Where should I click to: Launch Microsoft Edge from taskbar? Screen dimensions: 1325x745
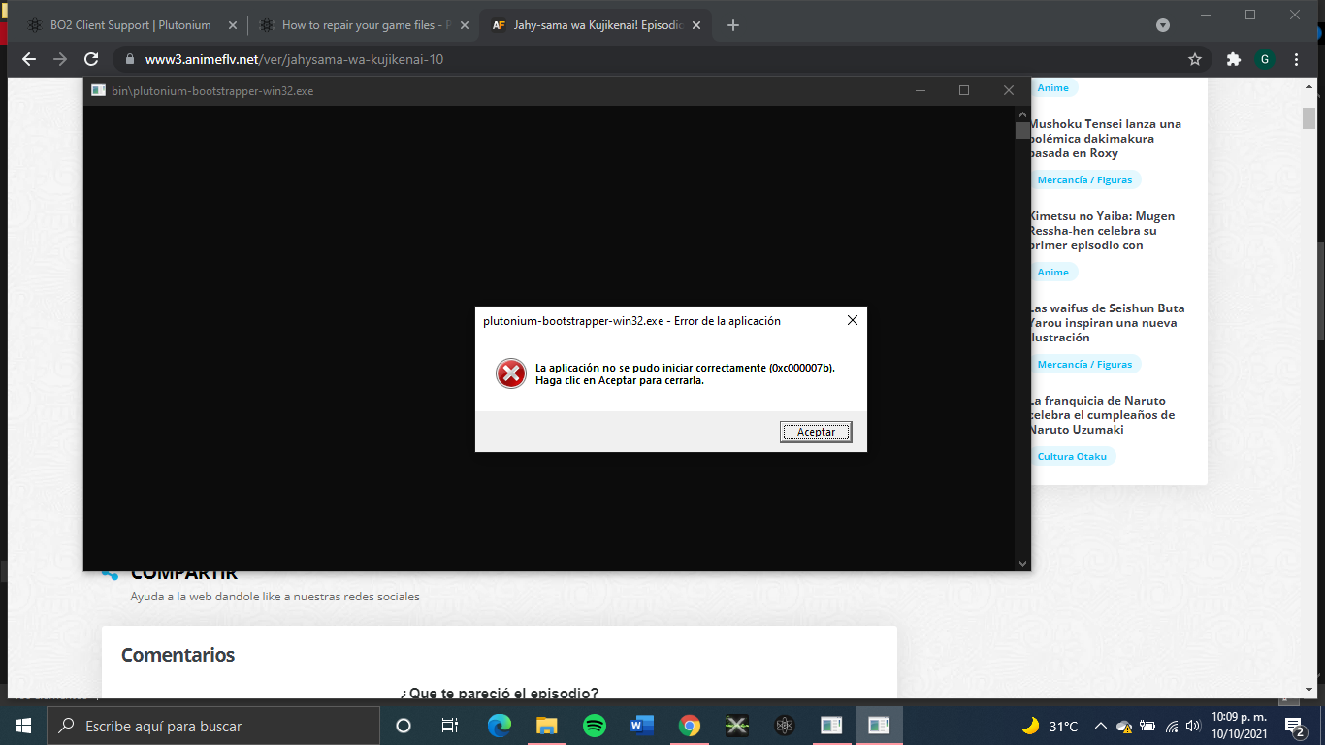click(499, 726)
